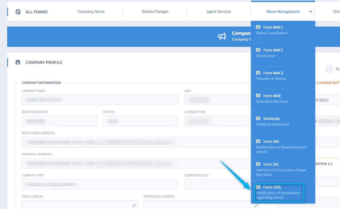Click the megaphone announcement icon in banner

coord(222,37)
